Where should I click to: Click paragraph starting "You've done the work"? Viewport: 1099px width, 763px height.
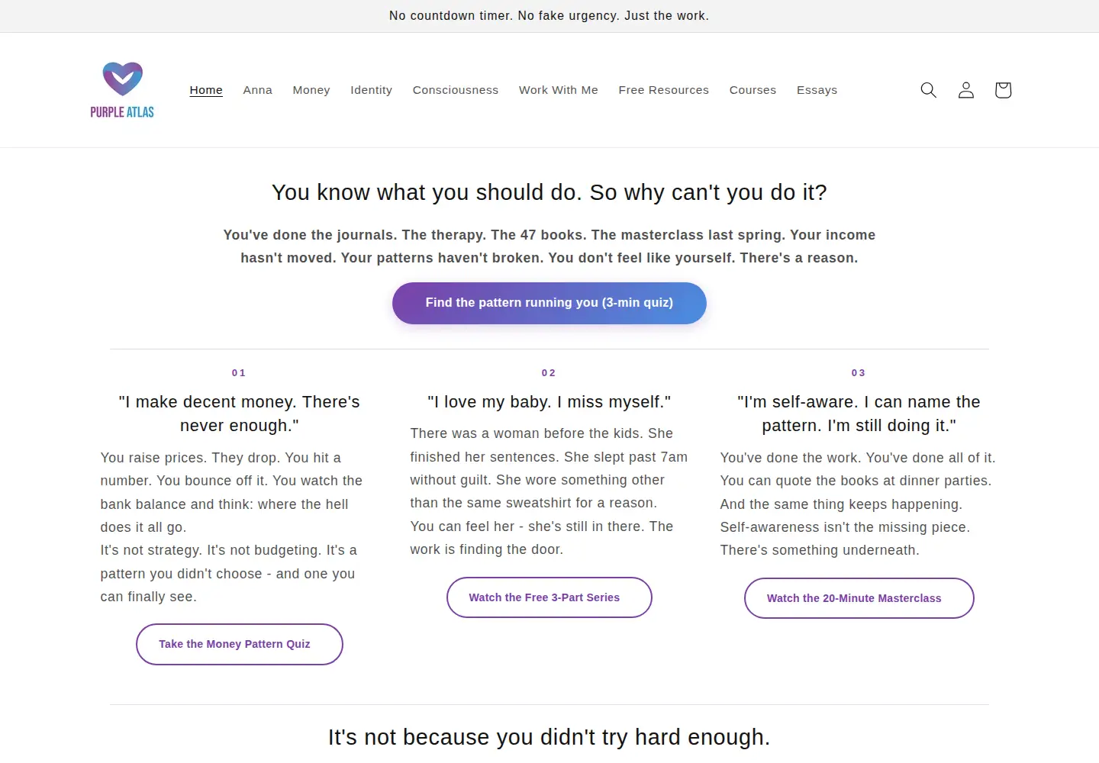(858, 504)
